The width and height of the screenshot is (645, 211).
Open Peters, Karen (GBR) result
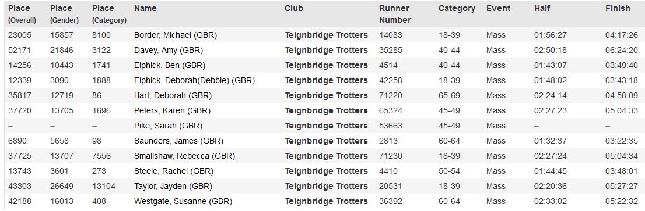click(x=172, y=111)
